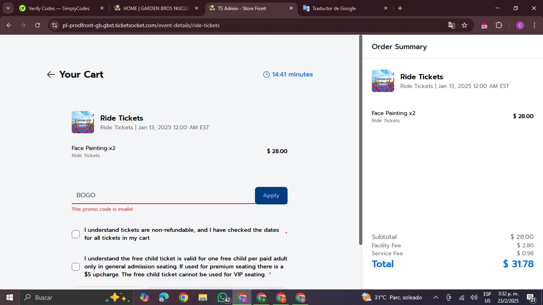
Task: Open File Explorer from the taskbar
Action: 203,297
